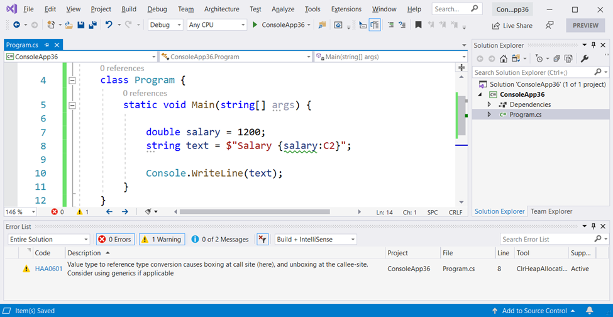
Task: Click the Undo icon in the toolbar
Action: (x=109, y=25)
